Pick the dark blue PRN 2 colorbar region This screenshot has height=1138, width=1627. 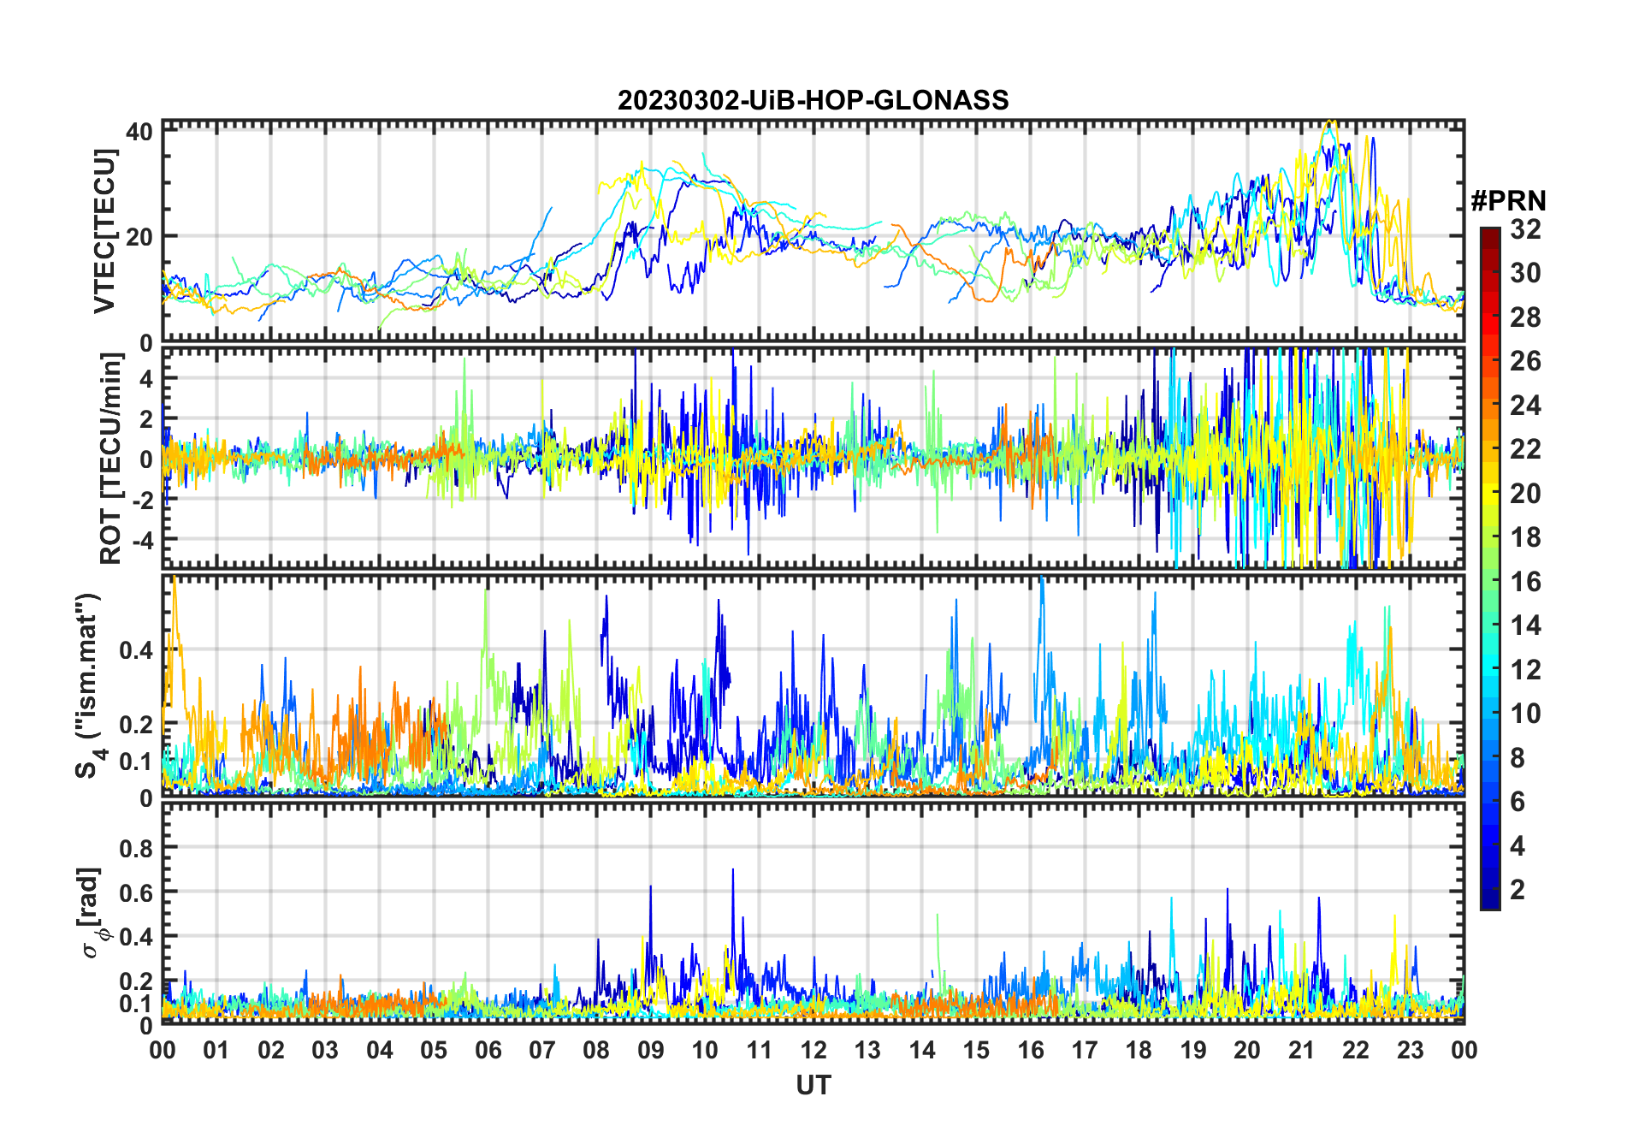pyautogui.click(x=1490, y=890)
